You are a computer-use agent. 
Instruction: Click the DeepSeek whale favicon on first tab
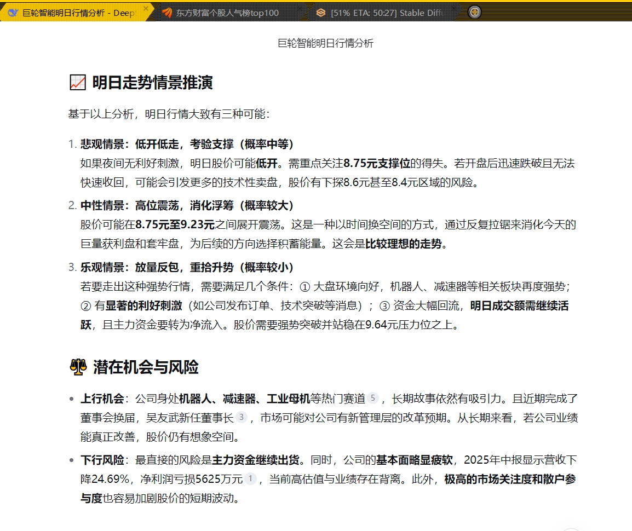pyautogui.click(x=13, y=13)
